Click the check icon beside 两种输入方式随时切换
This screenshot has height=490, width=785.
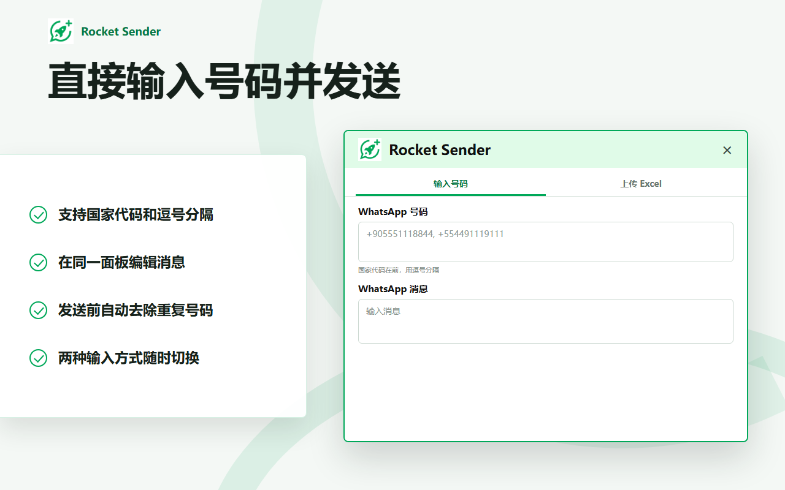coord(39,358)
